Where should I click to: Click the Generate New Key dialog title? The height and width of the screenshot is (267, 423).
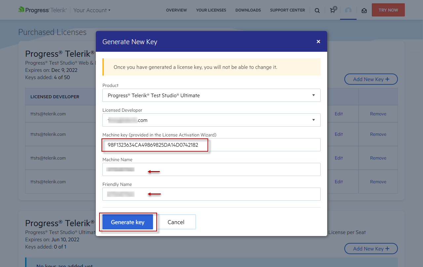pos(130,42)
